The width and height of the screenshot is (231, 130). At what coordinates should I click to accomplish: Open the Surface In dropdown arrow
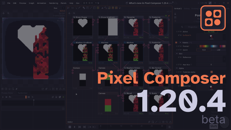224,37
